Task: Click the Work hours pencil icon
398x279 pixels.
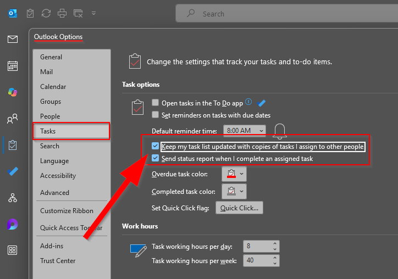Action: click(x=139, y=250)
